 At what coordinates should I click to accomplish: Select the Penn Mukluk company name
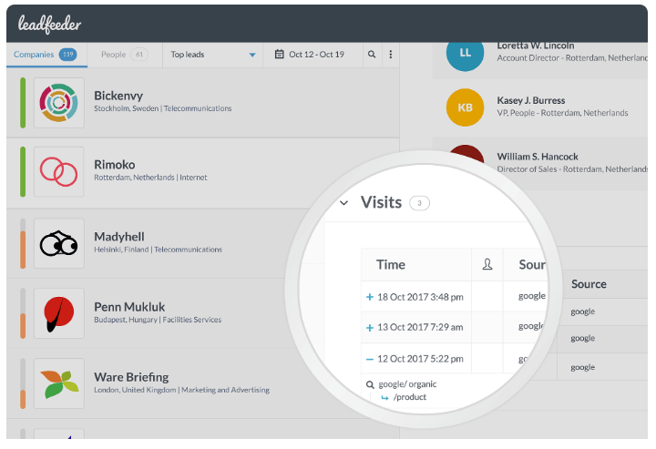[x=129, y=307]
